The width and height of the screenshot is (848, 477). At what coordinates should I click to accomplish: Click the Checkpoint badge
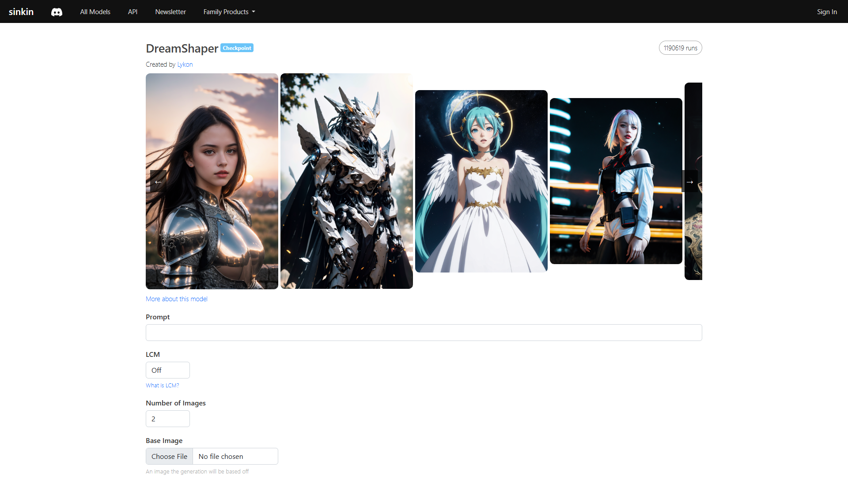[x=237, y=48]
